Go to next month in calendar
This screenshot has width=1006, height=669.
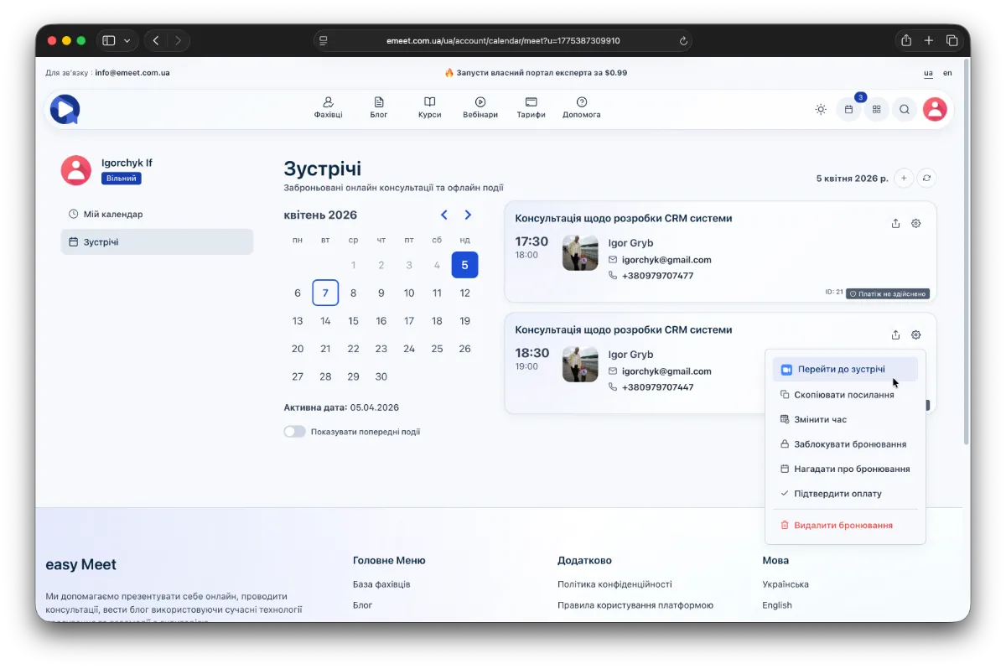tap(468, 215)
